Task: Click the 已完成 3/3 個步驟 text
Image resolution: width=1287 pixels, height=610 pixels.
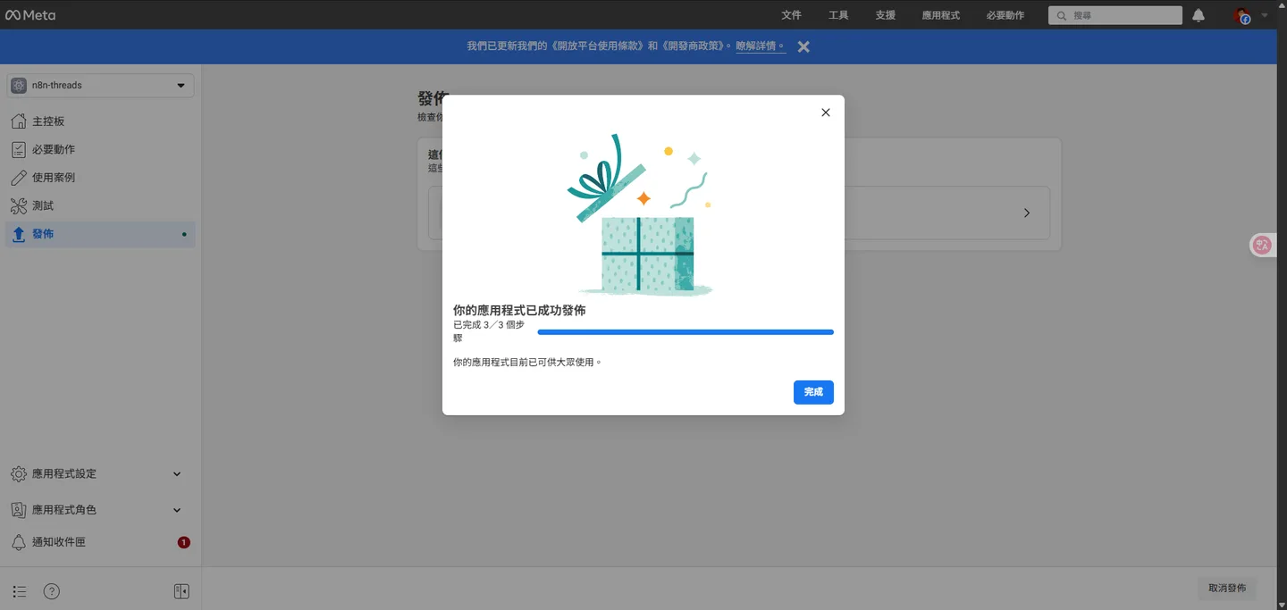Action: (489, 331)
